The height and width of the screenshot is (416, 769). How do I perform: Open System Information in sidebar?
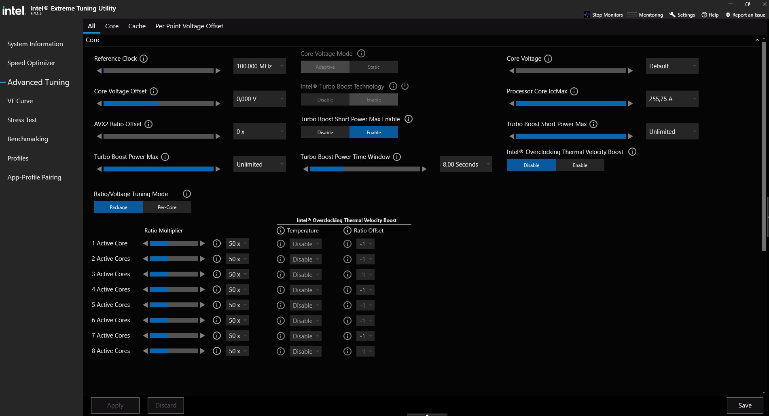click(35, 44)
